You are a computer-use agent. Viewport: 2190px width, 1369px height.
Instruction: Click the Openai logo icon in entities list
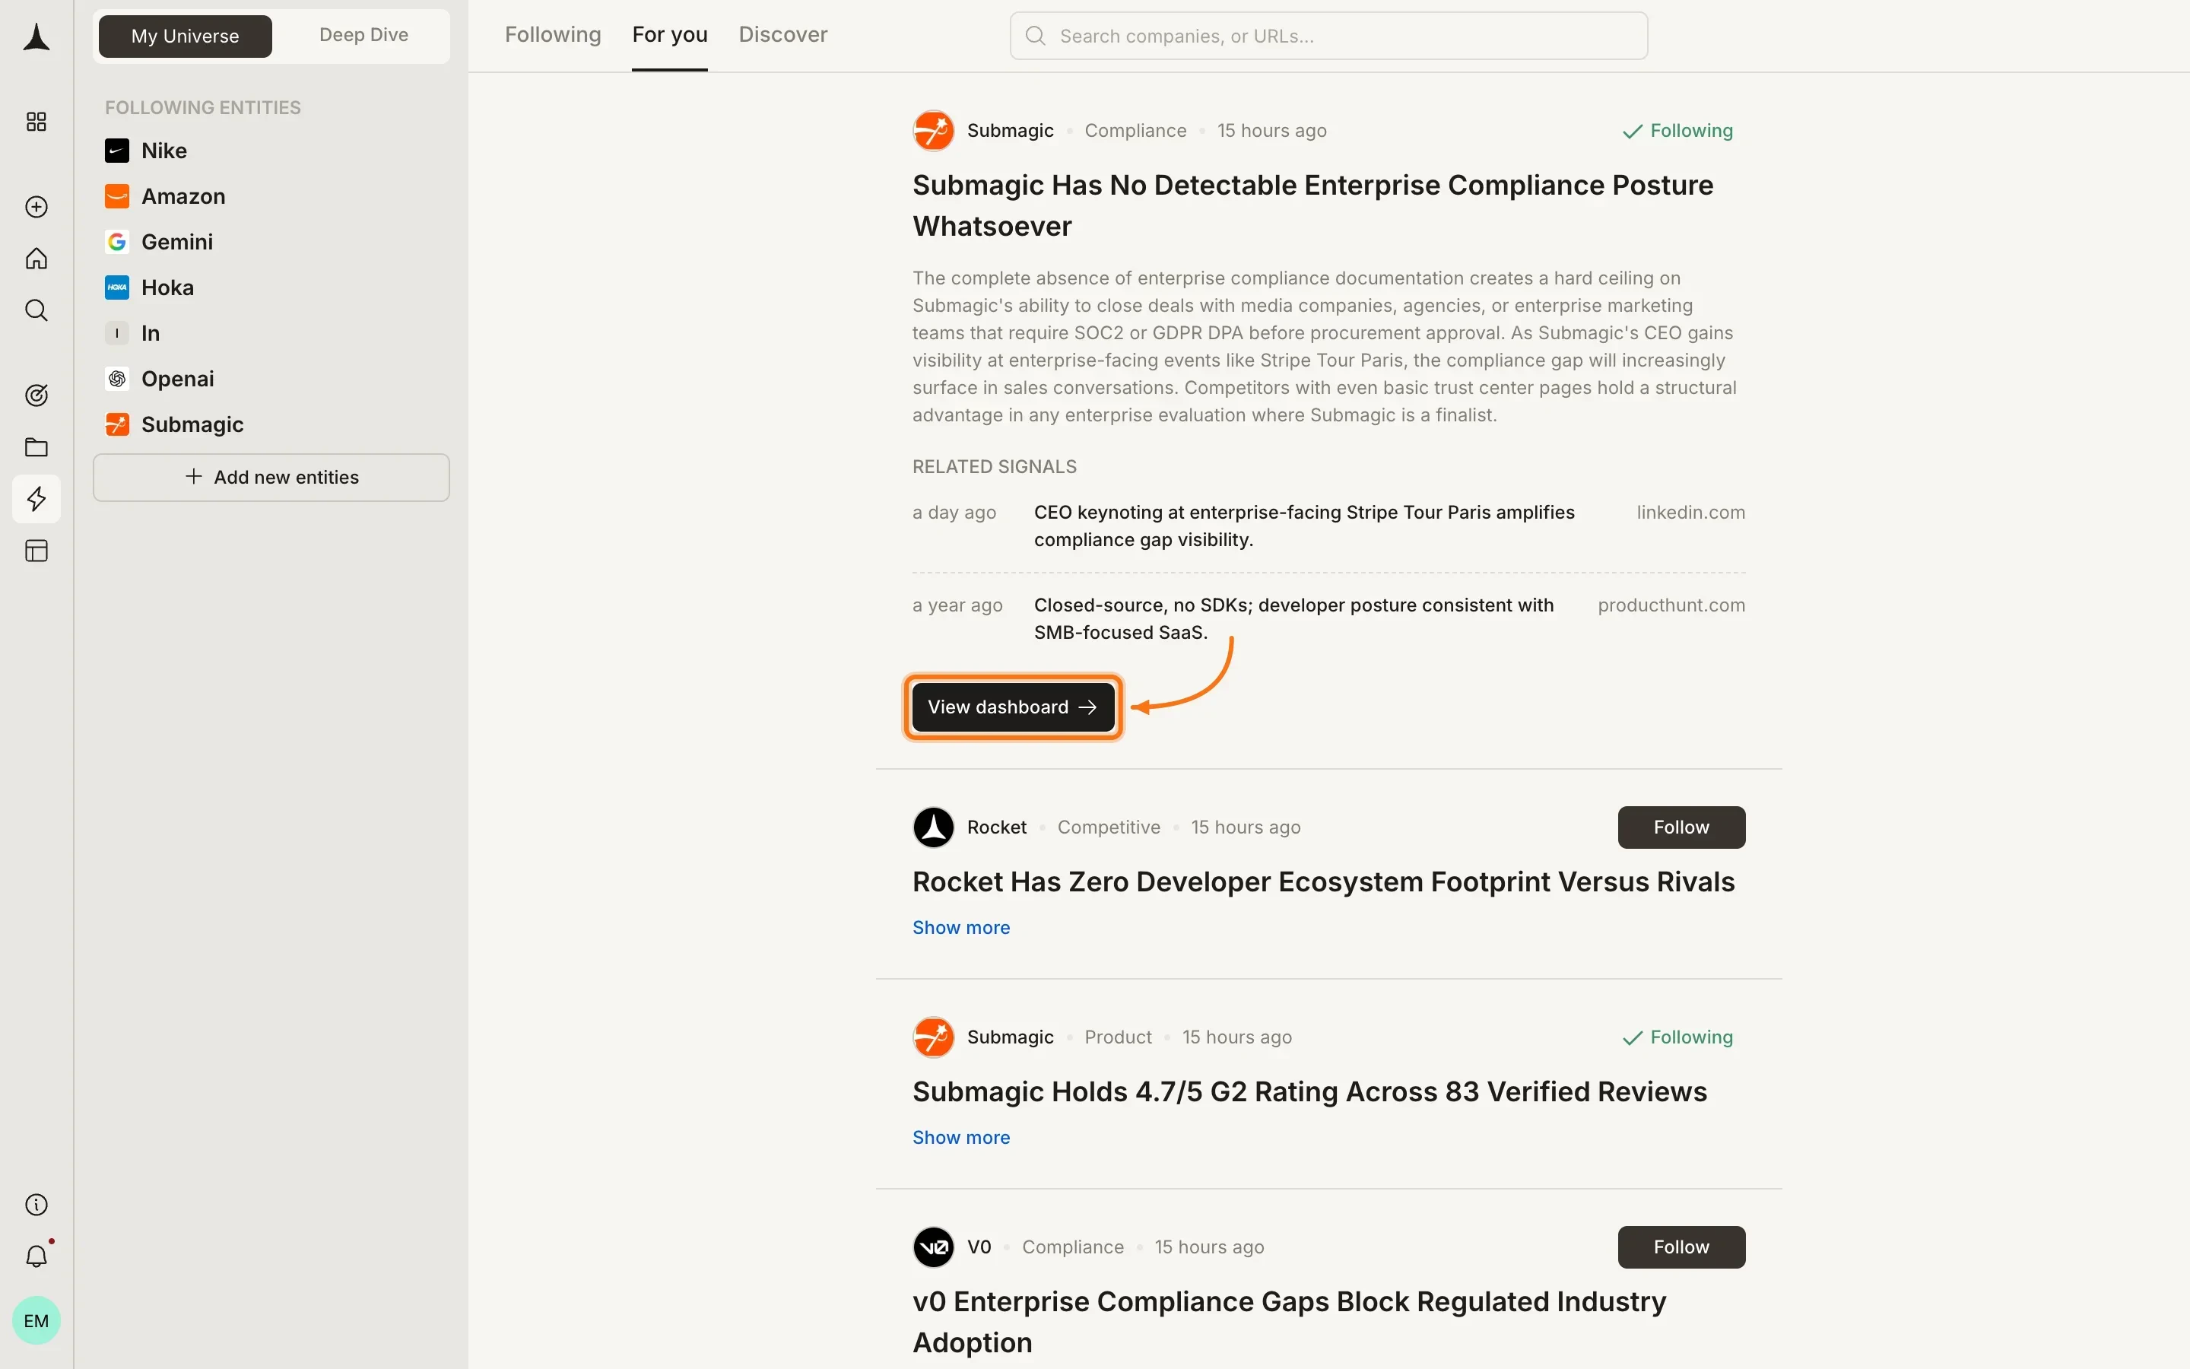tap(117, 379)
